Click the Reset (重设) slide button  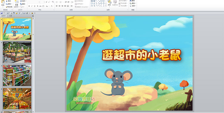pyautogui.click(x=23, y=4)
